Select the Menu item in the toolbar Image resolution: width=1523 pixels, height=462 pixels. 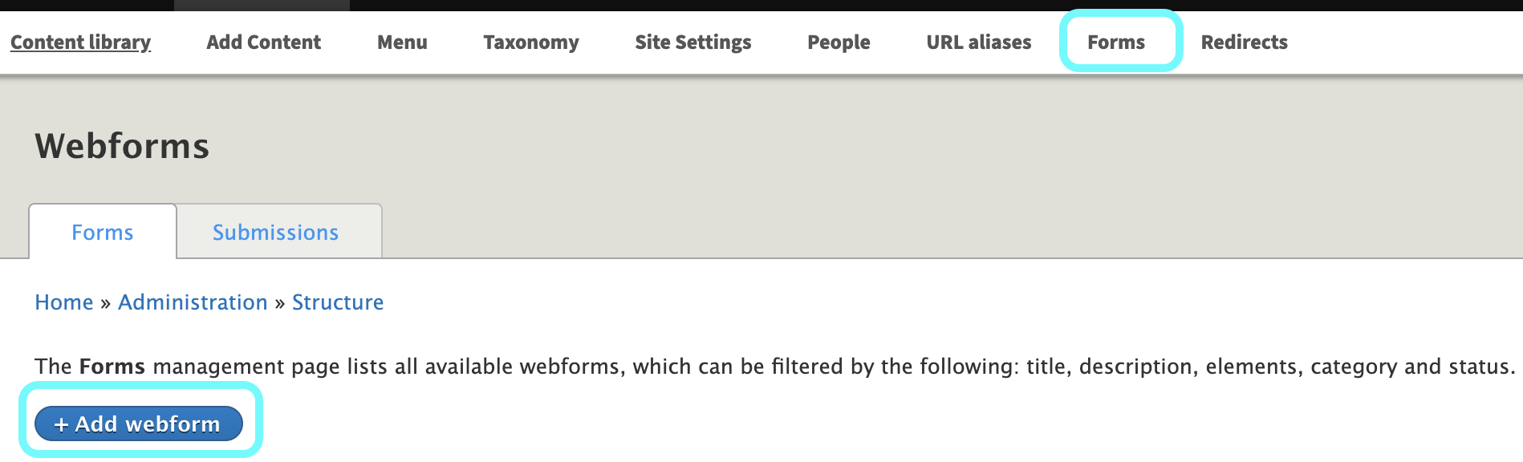403,42
